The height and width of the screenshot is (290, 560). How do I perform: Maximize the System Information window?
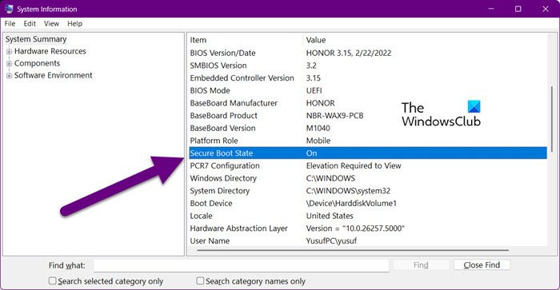point(518,9)
